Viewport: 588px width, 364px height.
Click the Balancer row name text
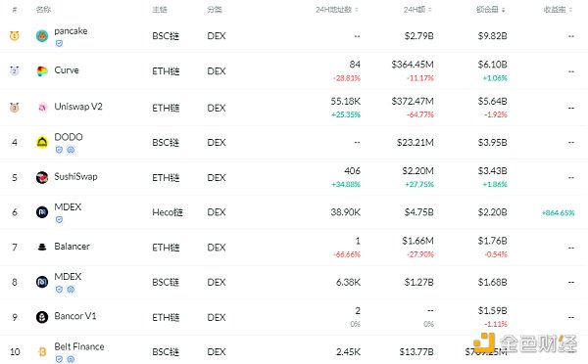tap(72, 246)
